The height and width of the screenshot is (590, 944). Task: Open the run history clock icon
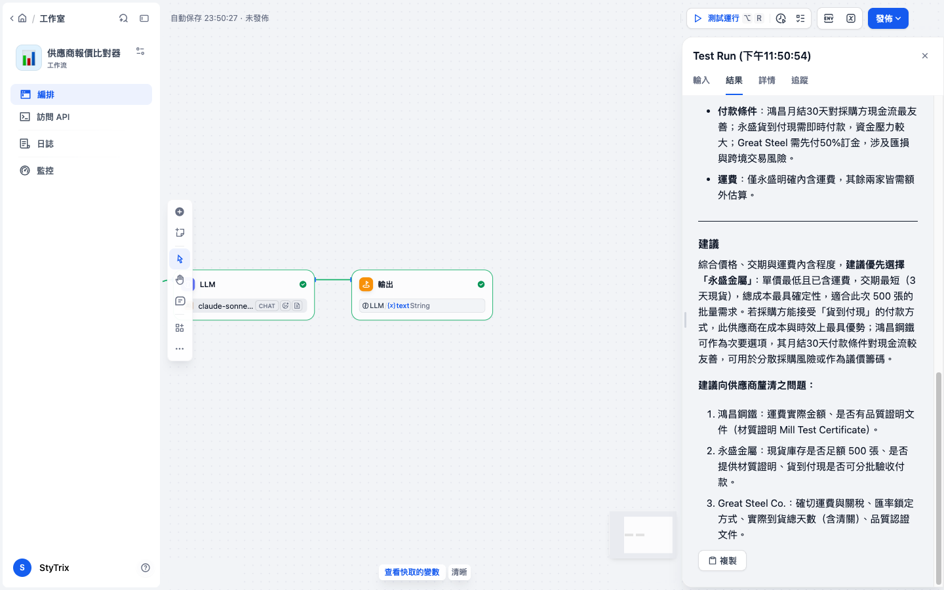pos(781,18)
